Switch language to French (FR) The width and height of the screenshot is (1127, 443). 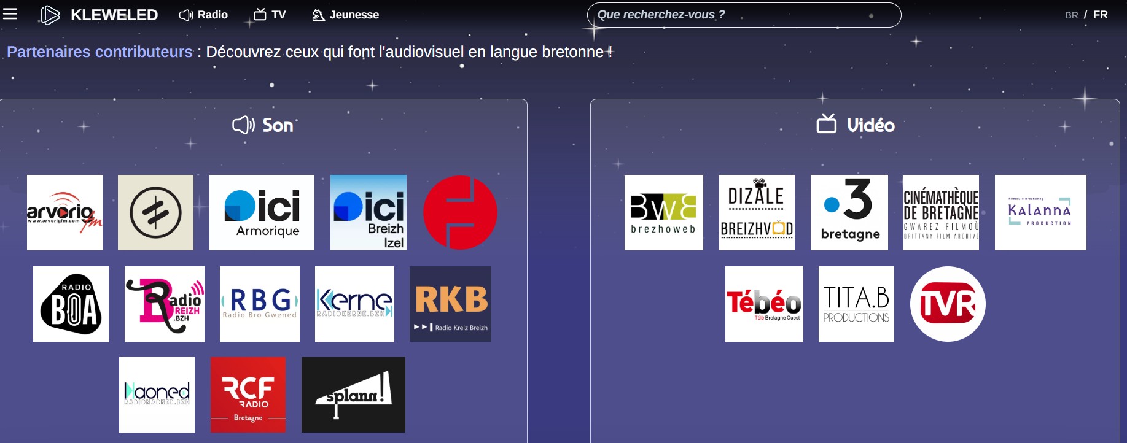tap(1100, 15)
